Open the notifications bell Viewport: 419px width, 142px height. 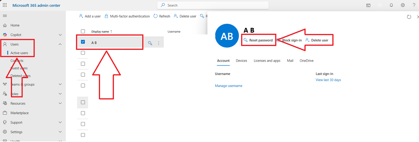point(391,5)
